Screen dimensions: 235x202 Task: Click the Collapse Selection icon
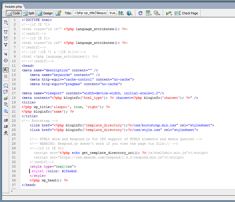6,38
